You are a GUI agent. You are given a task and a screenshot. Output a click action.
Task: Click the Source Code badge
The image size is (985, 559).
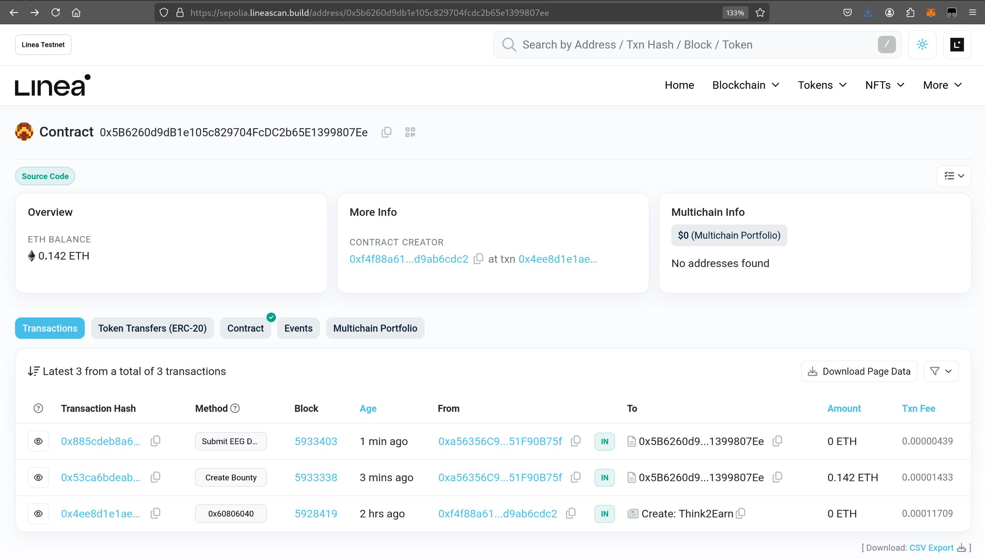pyautogui.click(x=45, y=176)
